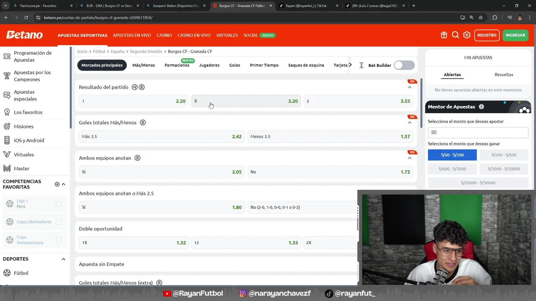Open the settings gear in Betano header
This screenshot has width=536, height=301.
point(467,35)
